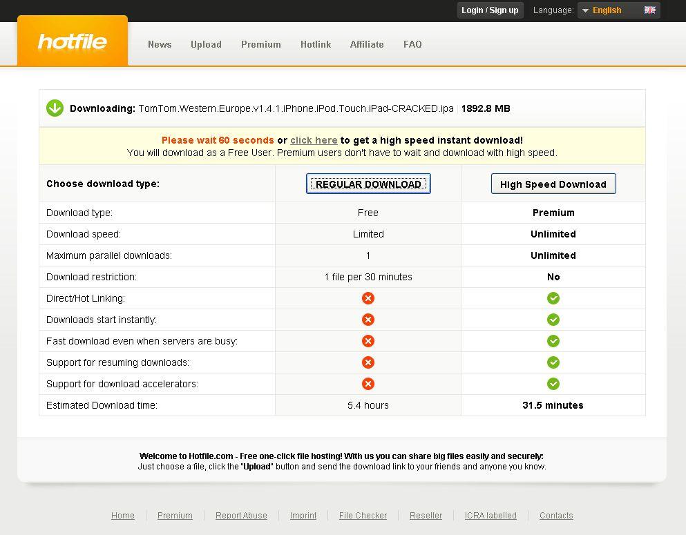Click the 'Language:' label in the header

point(553,10)
